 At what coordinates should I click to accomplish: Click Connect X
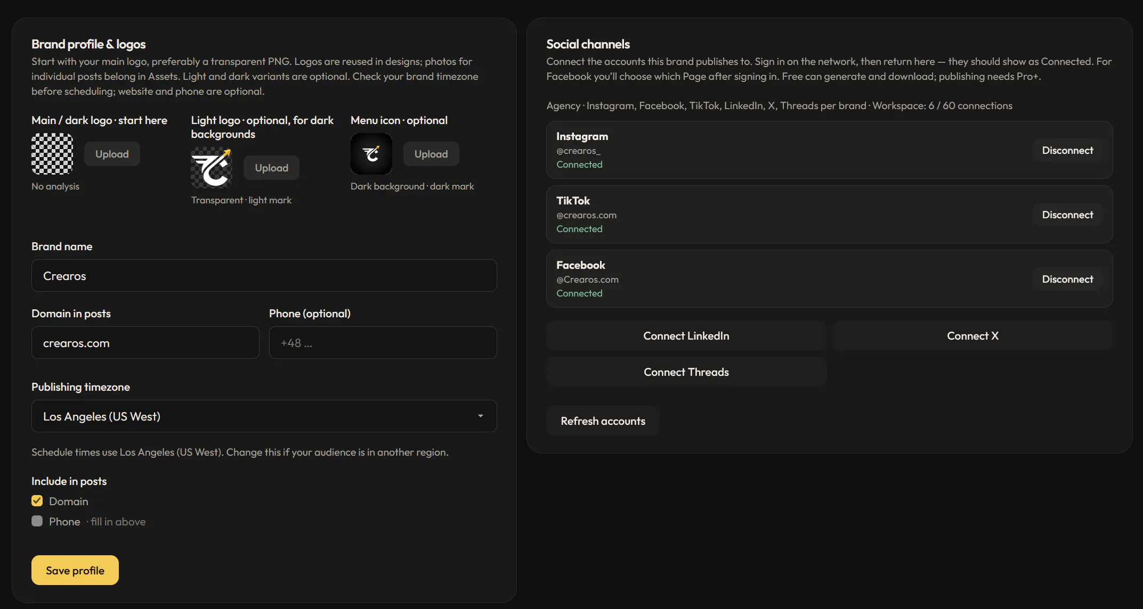pyautogui.click(x=973, y=336)
